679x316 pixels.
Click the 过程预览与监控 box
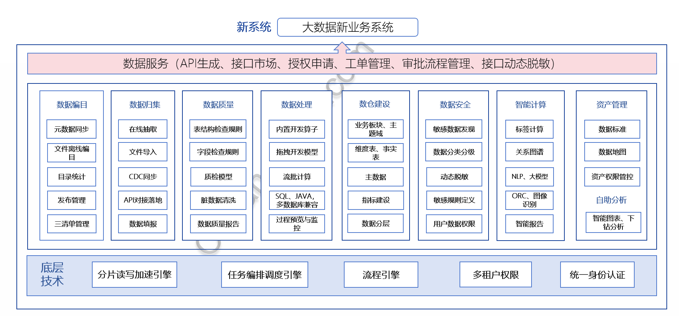tap(297, 224)
